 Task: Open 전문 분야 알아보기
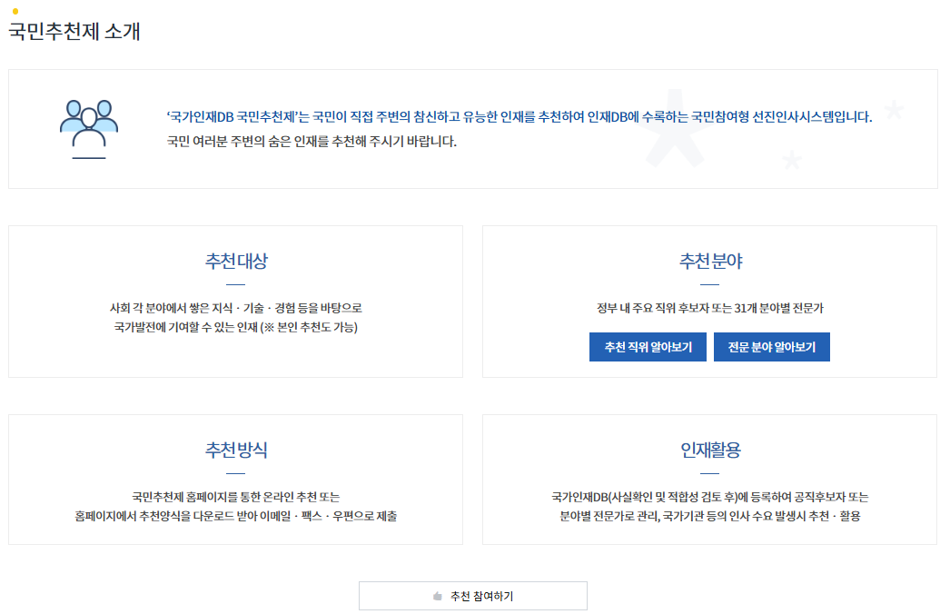pos(771,347)
